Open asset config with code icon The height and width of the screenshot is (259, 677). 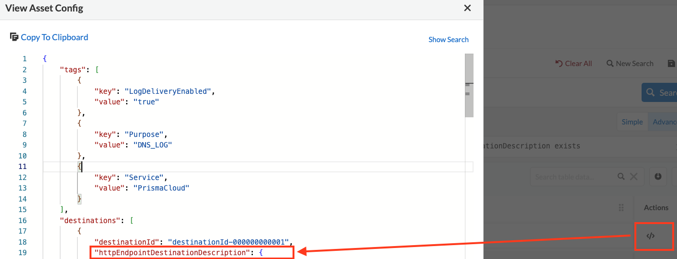pyautogui.click(x=650, y=236)
